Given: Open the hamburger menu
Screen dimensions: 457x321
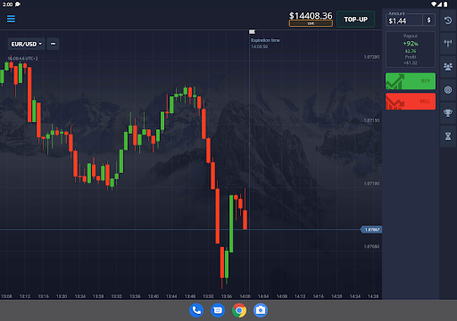Looking at the screenshot, I should pos(11,19).
